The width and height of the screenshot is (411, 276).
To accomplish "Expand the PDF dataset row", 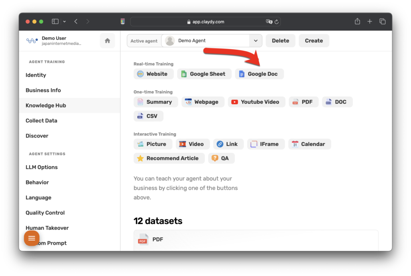I will (256, 239).
